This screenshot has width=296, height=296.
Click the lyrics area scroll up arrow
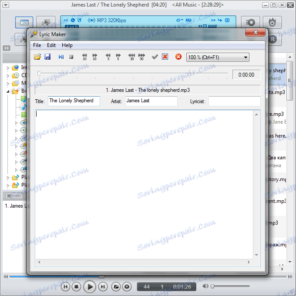(256, 114)
